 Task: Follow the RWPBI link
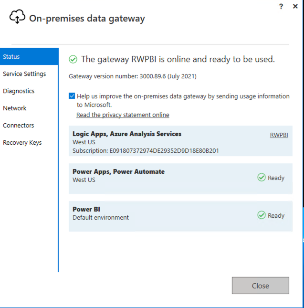(279, 135)
